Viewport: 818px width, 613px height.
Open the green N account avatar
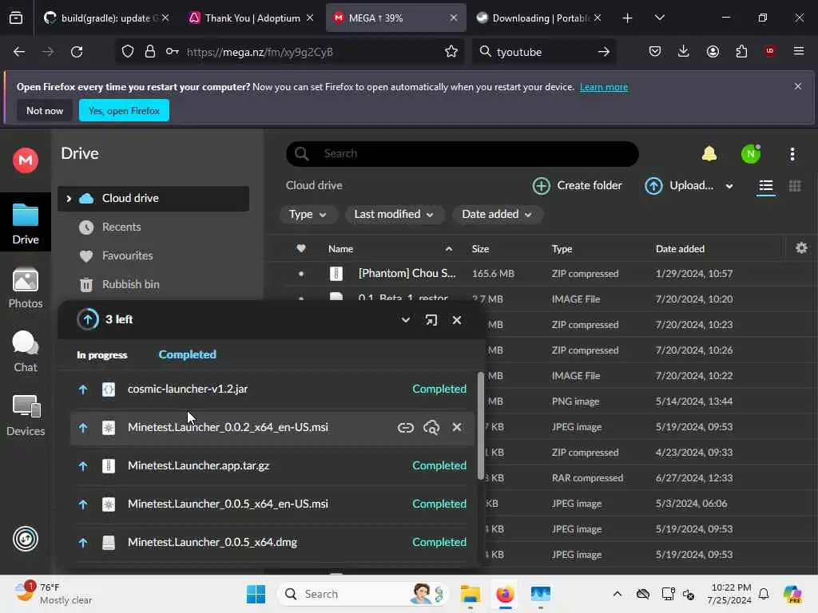click(x=751, y=154)
